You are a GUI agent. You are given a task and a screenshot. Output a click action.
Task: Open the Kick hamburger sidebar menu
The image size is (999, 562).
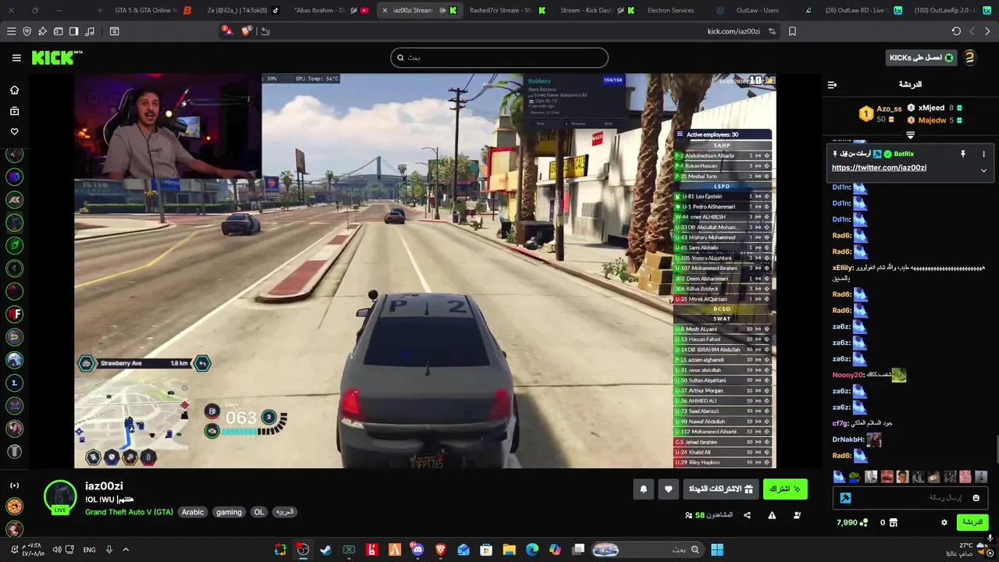pos(16,58)
